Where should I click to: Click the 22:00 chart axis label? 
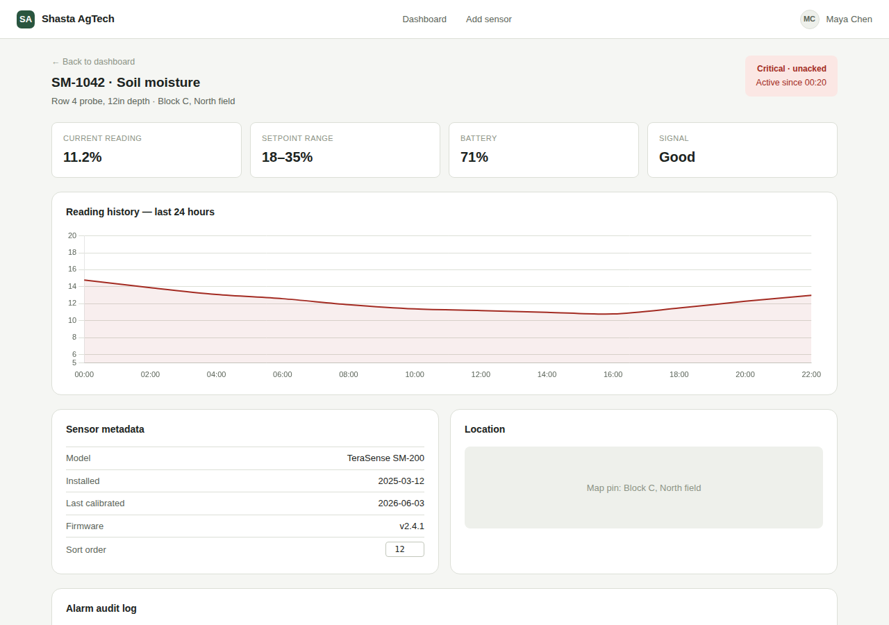pos(811,374)
